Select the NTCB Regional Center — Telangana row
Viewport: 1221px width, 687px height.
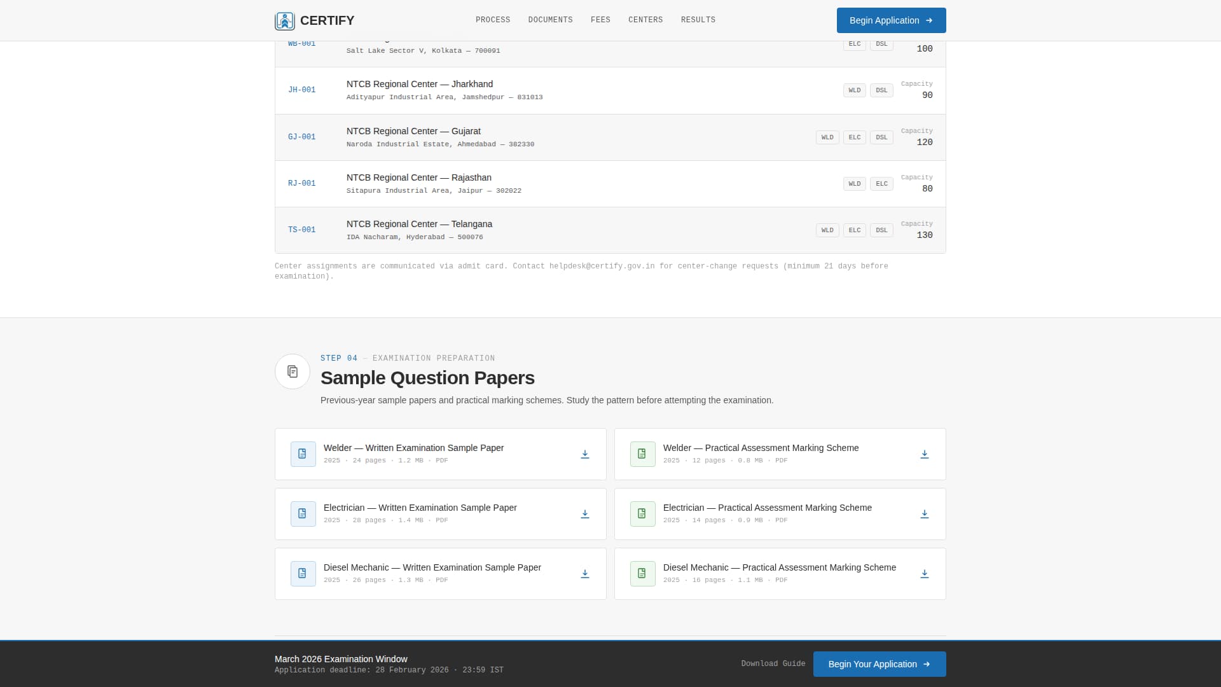610,230
